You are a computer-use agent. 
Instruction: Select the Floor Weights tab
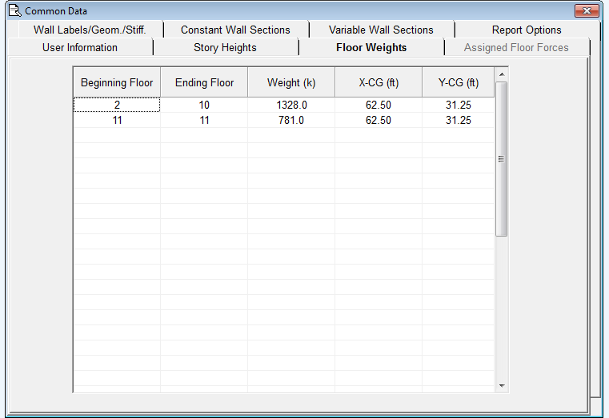[x=371, y=47]
